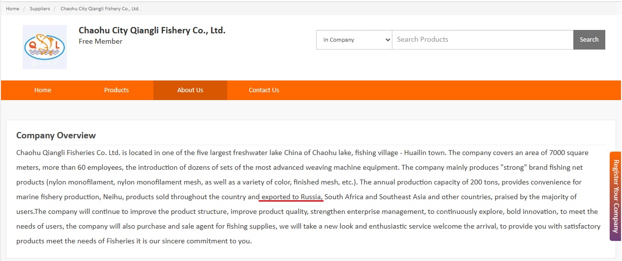This screenshot has height=261, width=622.
Task: Click "South Africa" in the overview paragraph
Action: [x=344, y=197]
